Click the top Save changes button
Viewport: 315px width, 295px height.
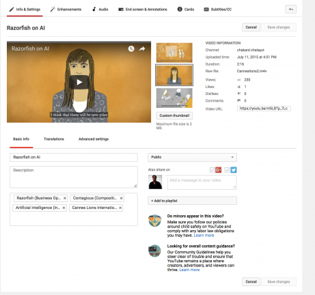click(279, 27)
